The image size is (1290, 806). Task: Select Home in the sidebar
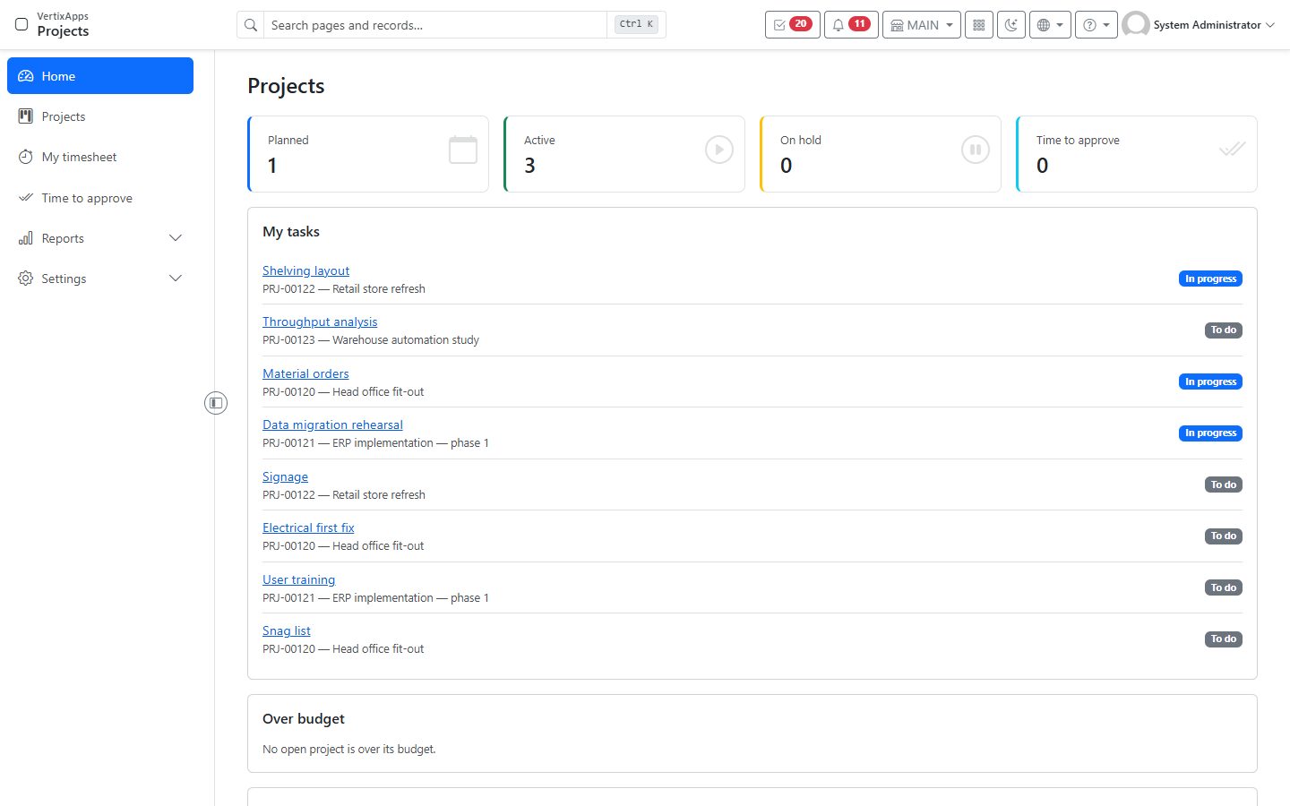[100, 76]
